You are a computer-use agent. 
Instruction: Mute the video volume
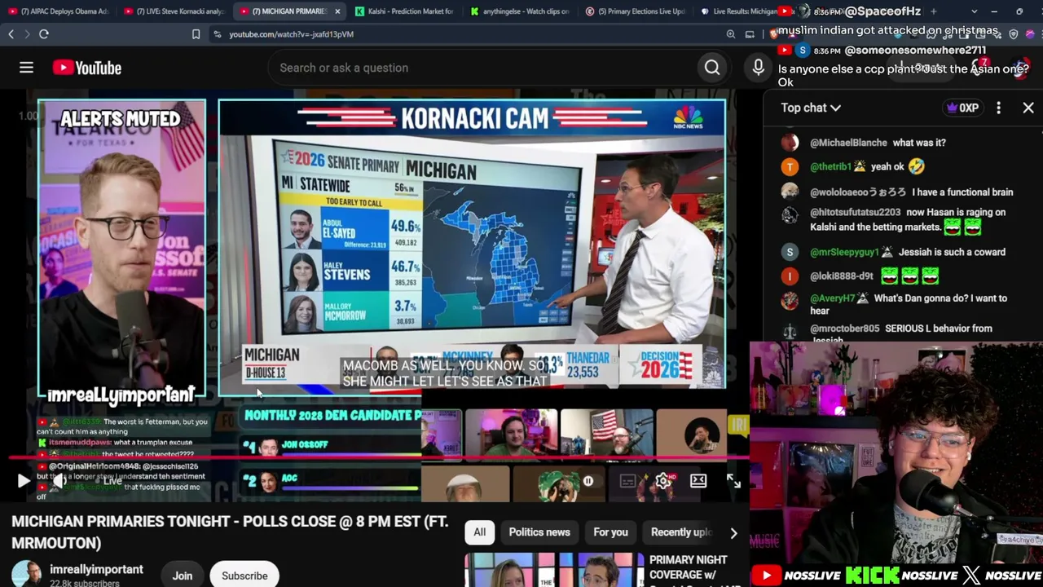(x=59, y=481)
